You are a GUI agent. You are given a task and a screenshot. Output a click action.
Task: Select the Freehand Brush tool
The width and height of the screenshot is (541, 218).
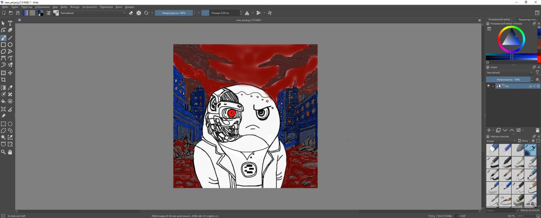point(4,38)
